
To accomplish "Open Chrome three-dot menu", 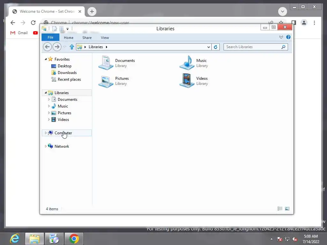I will click(x=314, y=23).
